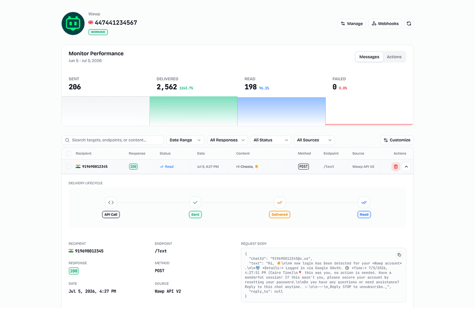The image size is (475, 309).
Task: Select the Messages tab
Action: click(x=369, y=57)
